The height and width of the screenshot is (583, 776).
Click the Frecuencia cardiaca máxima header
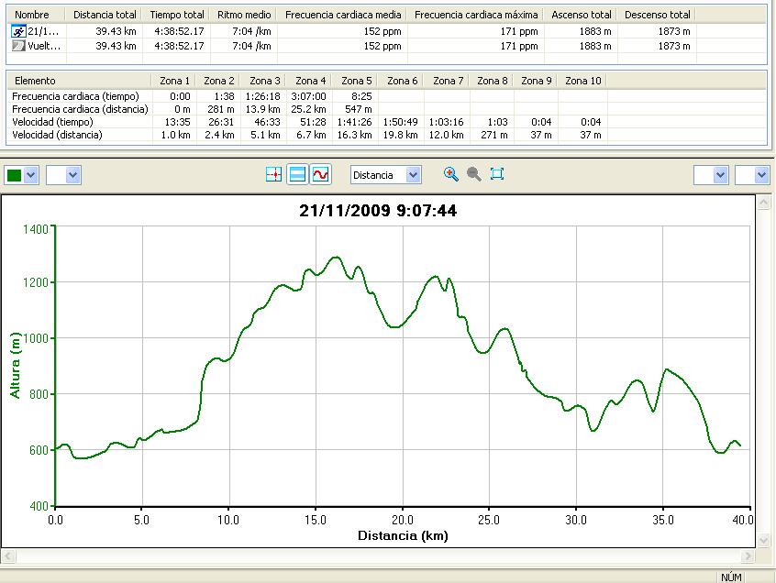click(475, 15)
